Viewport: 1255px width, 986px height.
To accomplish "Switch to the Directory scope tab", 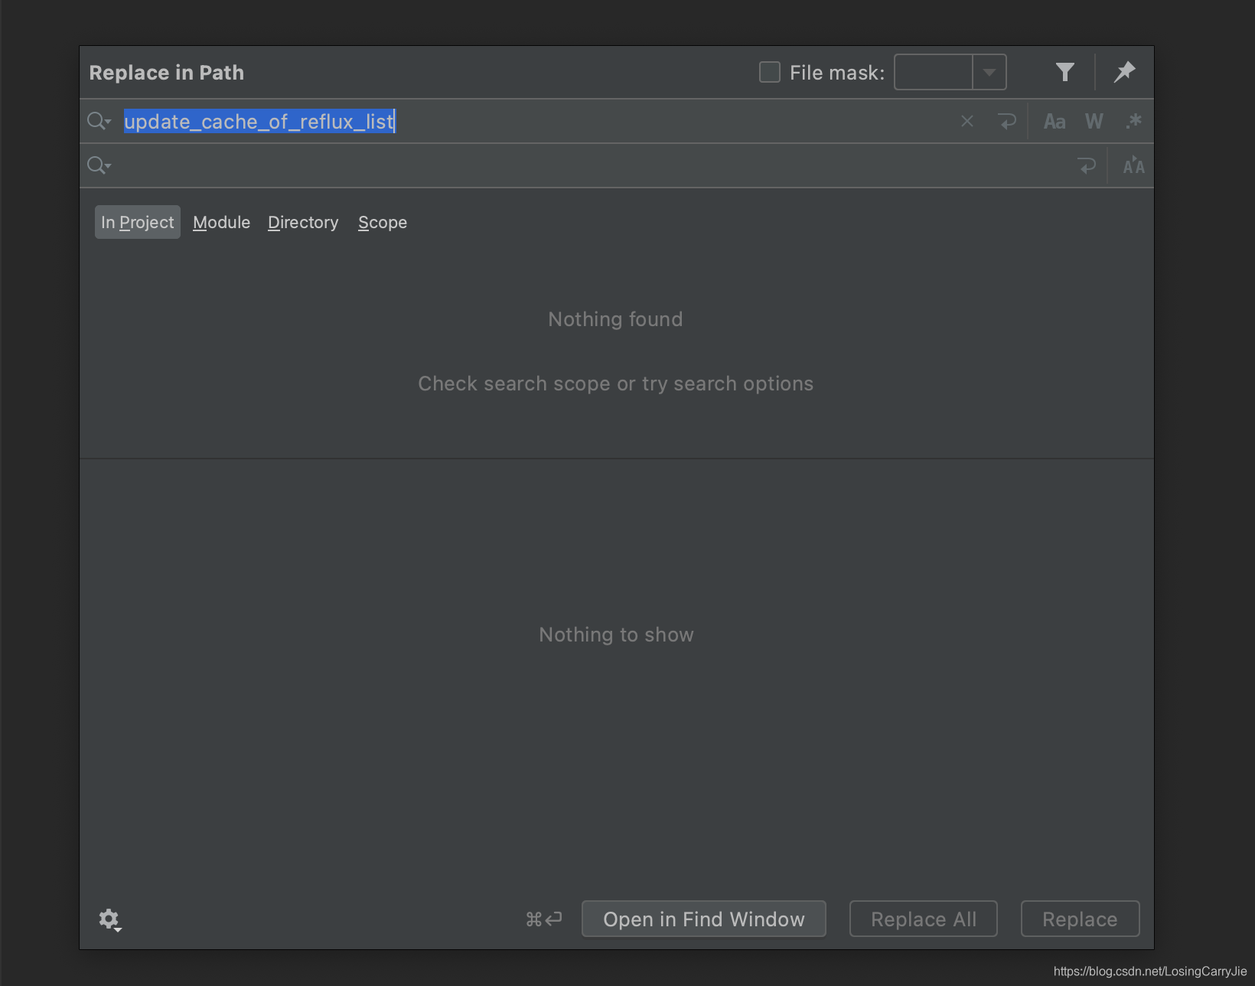I will pyautogui.click(x=303, y=222).
